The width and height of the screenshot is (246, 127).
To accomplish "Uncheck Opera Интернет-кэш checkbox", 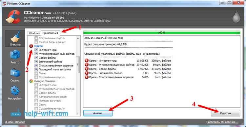I will coord(36,50).
